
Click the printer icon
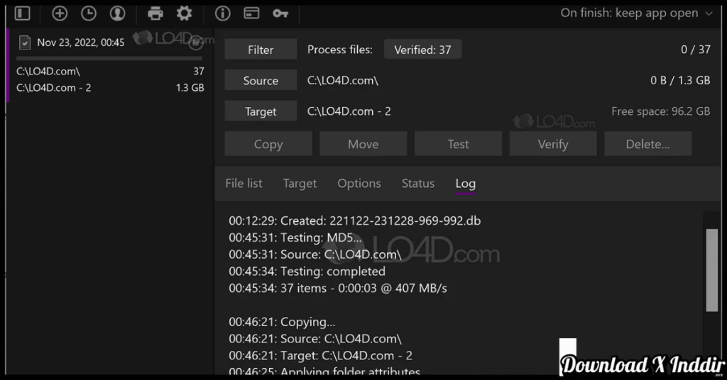coord(155,13)
